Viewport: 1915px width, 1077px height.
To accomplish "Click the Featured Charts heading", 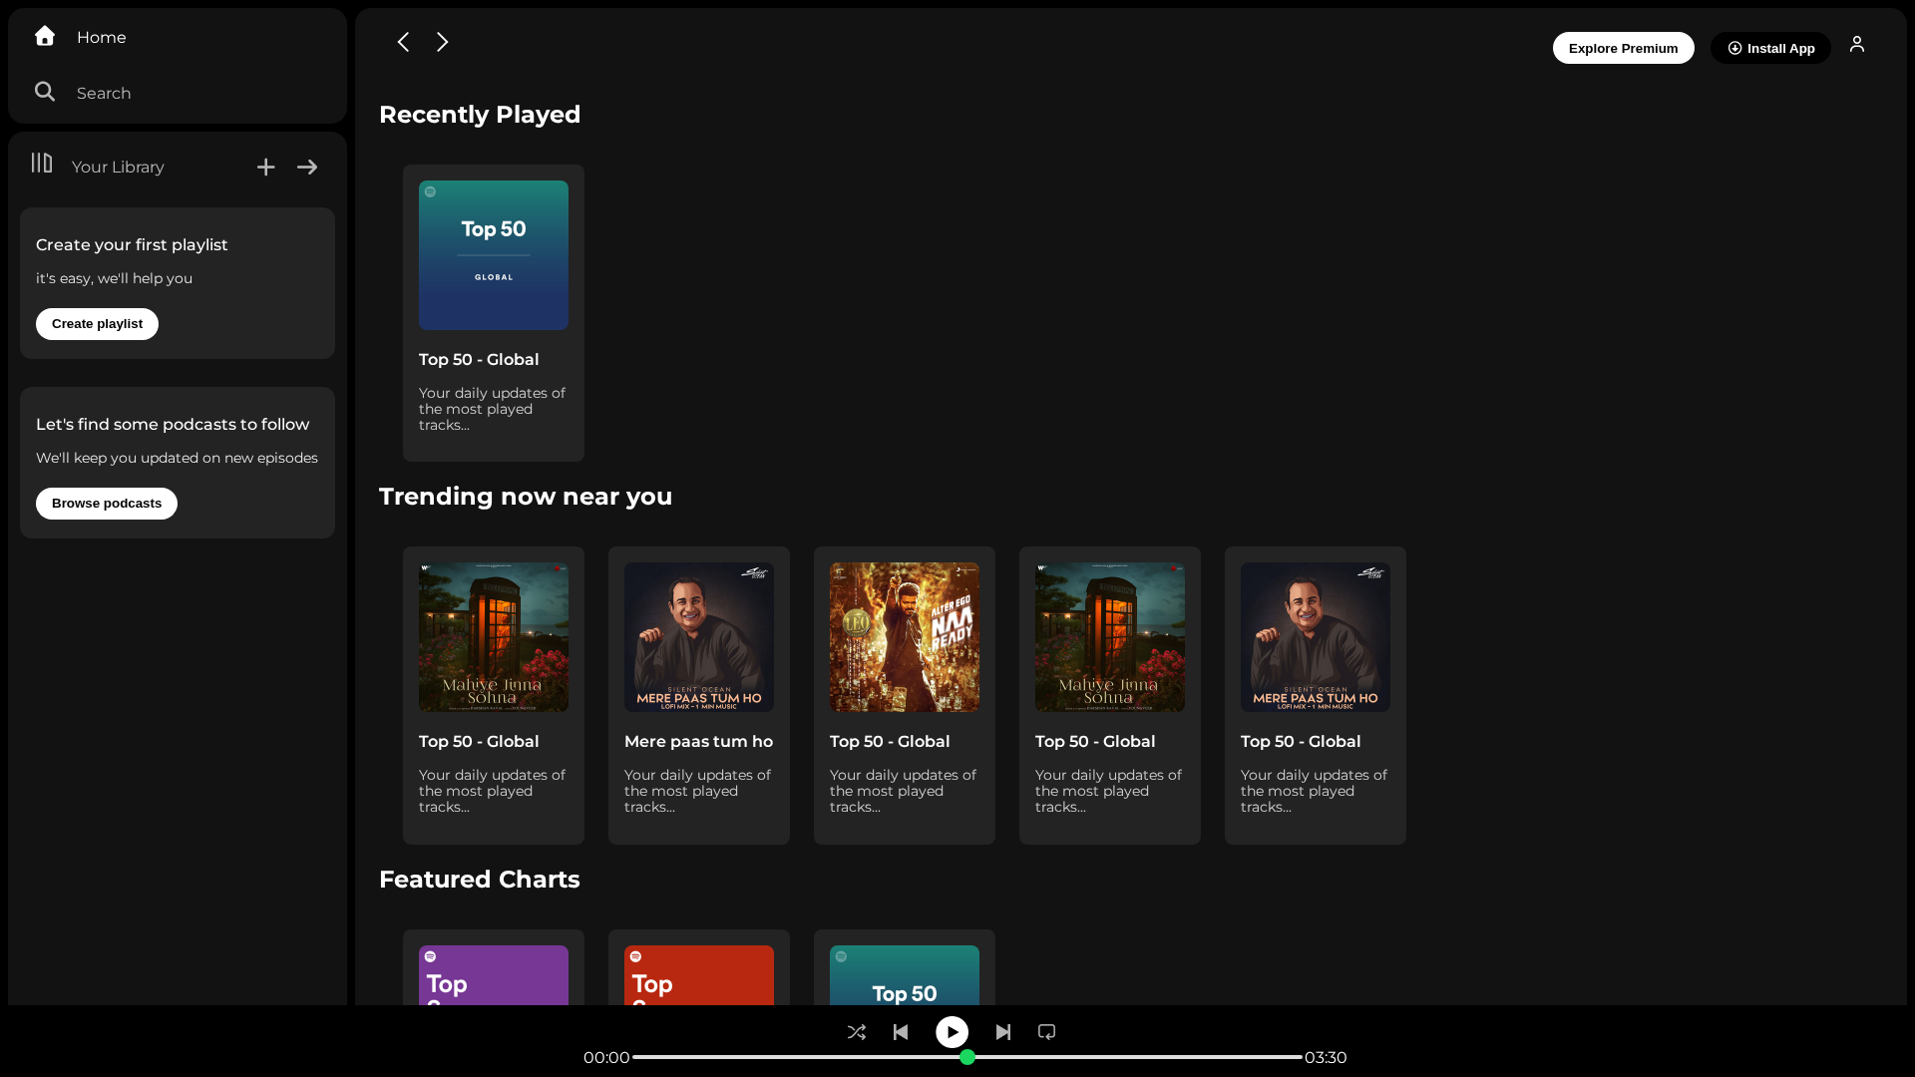I will click(480, 880).
